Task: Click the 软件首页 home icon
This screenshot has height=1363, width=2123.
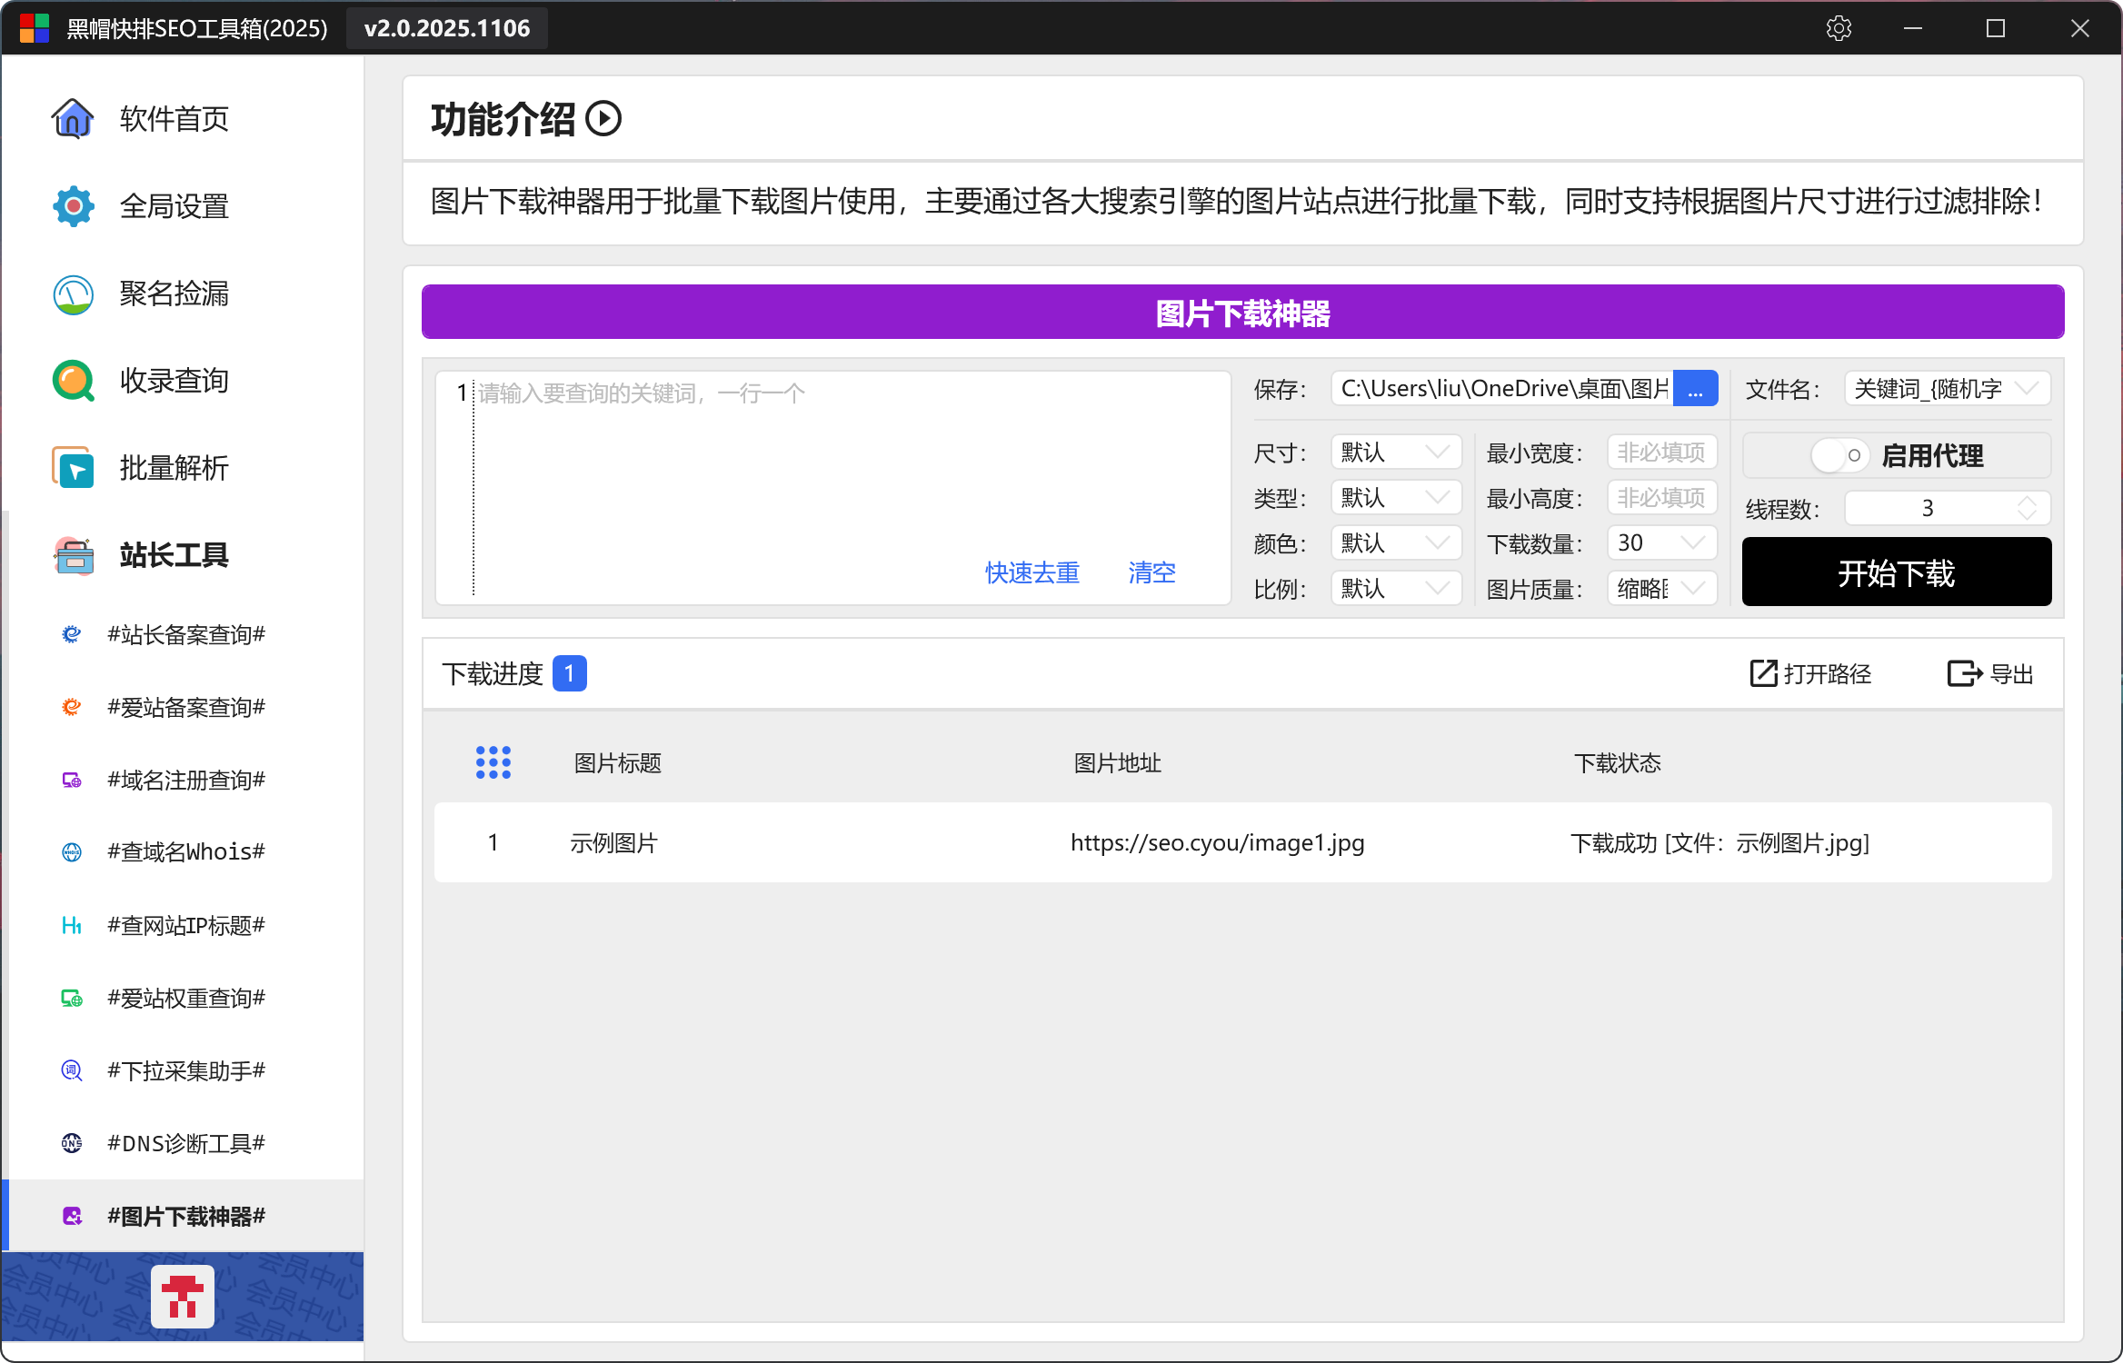Action: pyautogui.click(x=73, y=119)
